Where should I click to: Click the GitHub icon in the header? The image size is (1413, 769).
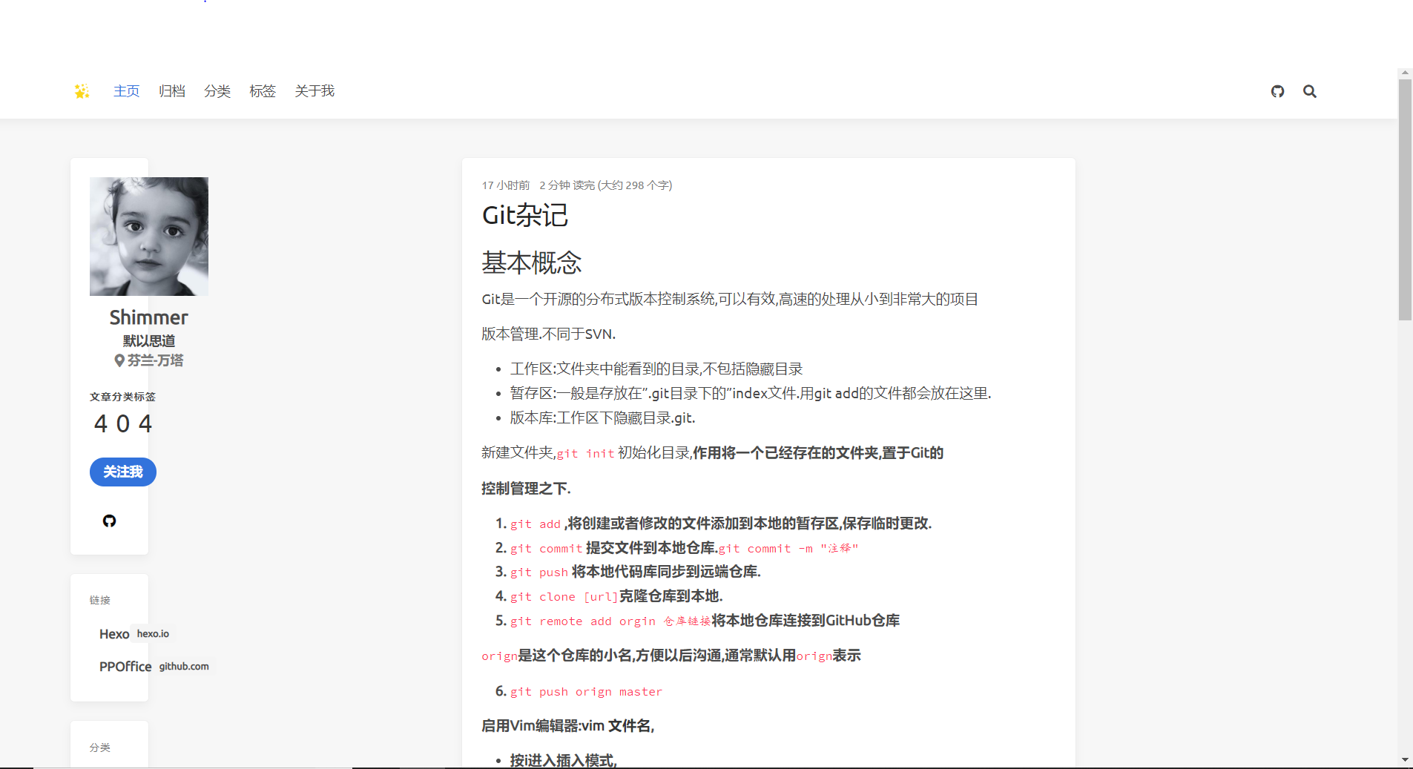point(1277,91)
